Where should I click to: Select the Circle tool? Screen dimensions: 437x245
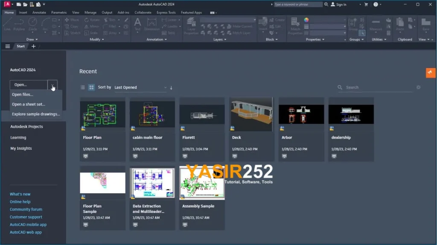[32, 24]
